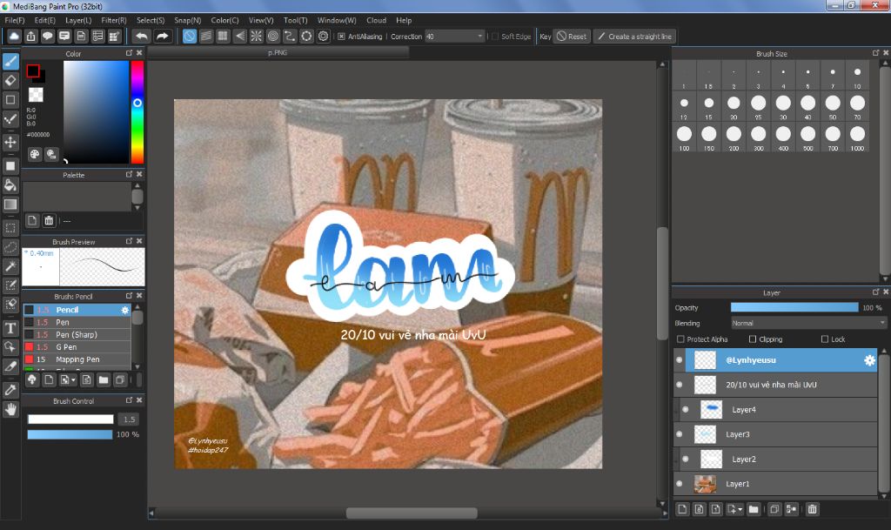The image size is (891, 530).
Task: Open Pencil brush settings gear
Action: pos(125,310)
